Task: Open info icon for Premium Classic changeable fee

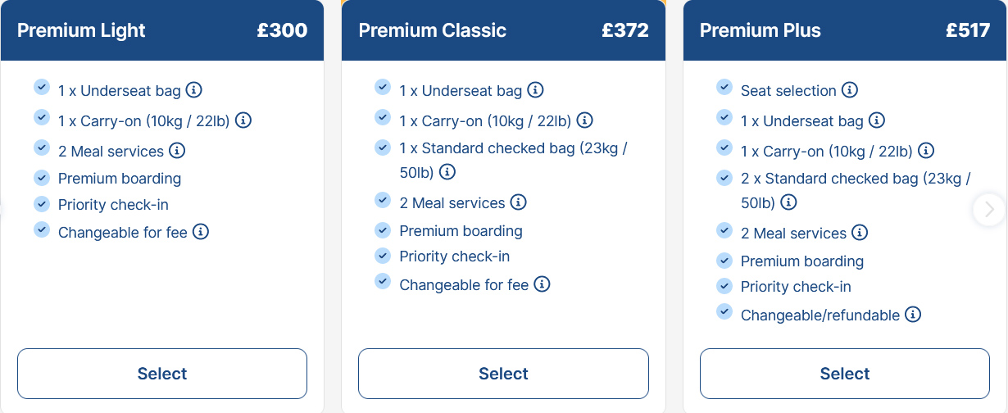Action: coord(542,284)
